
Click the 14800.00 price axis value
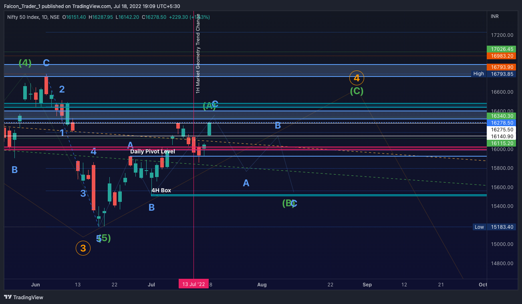(x=502, y=264)
